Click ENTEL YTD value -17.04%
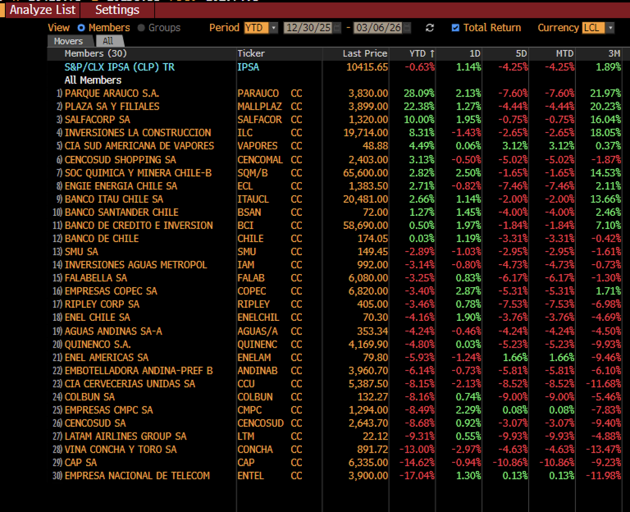This screenshot has width=630, height=512. [417, 476]
